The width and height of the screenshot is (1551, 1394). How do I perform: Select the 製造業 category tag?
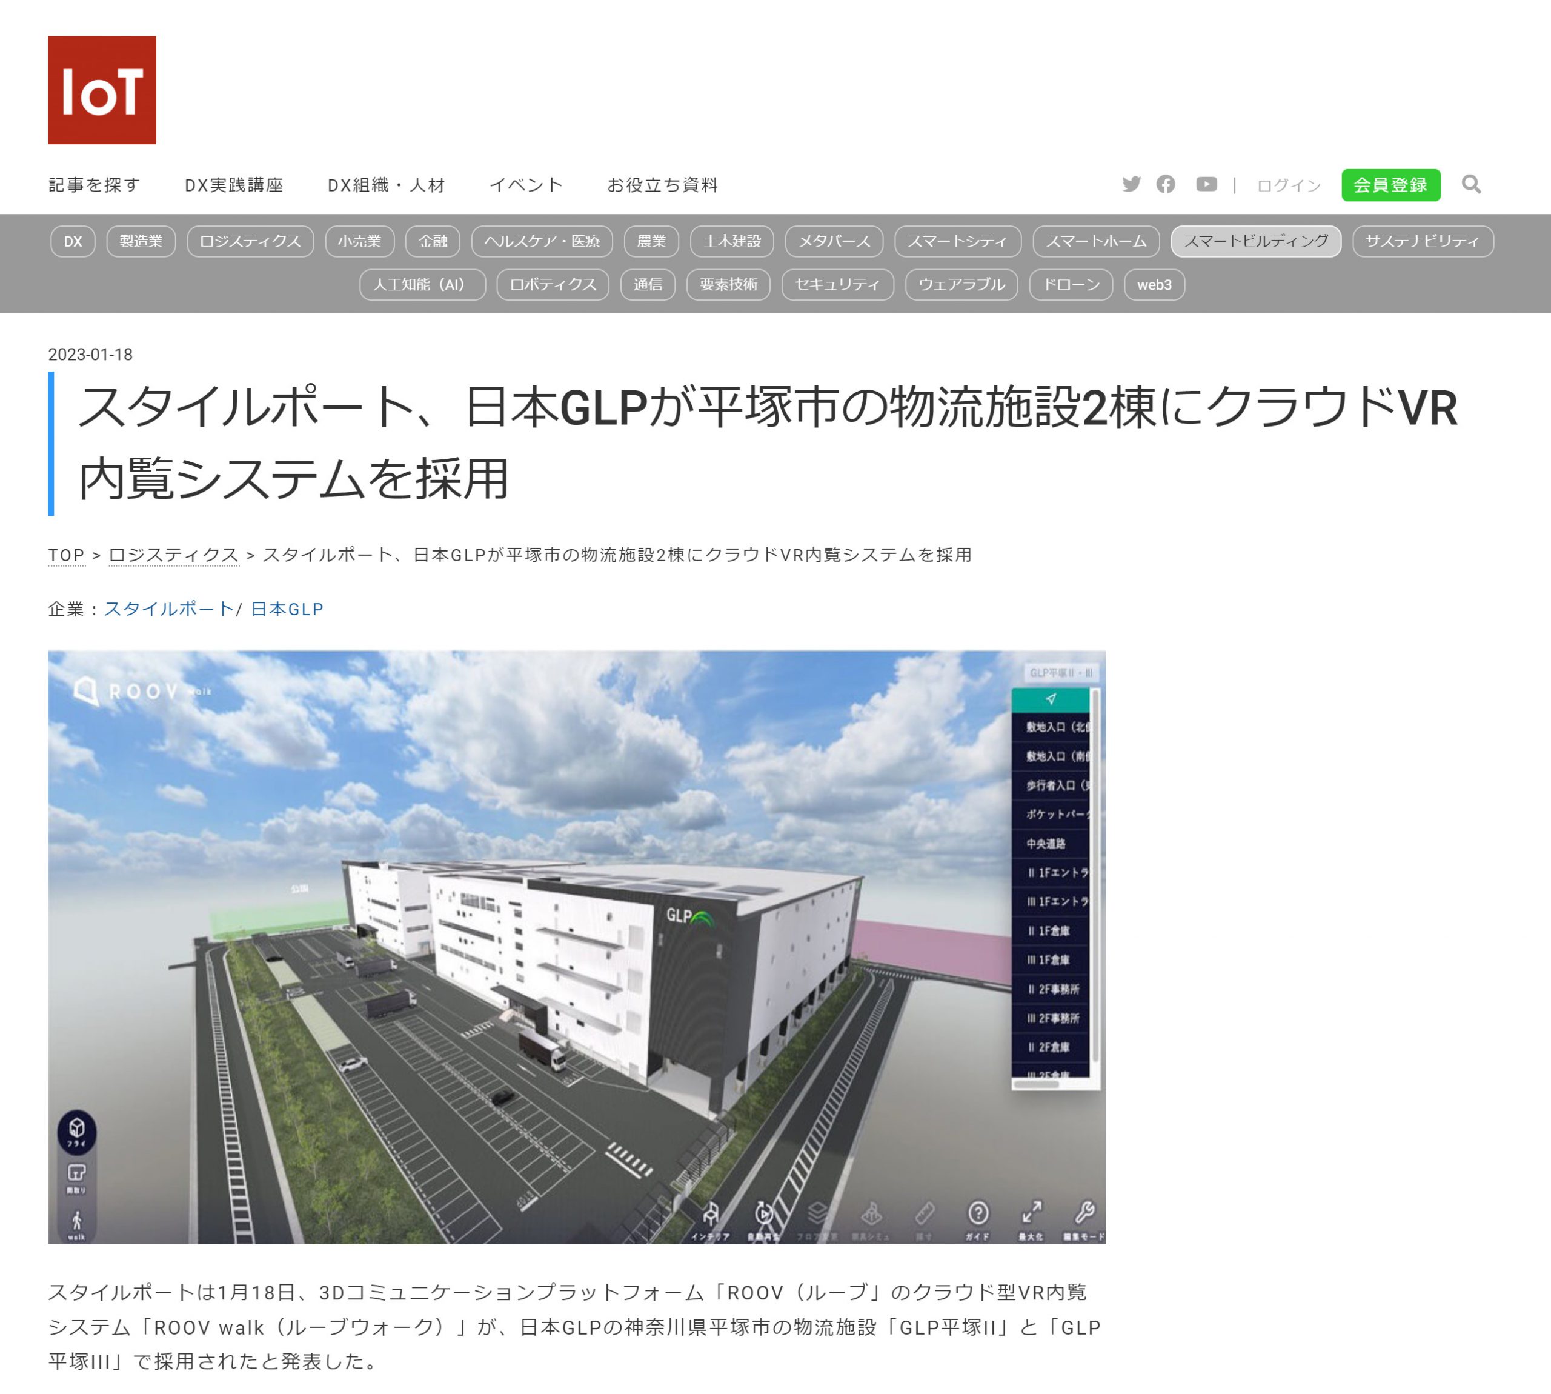pos(141,241)
